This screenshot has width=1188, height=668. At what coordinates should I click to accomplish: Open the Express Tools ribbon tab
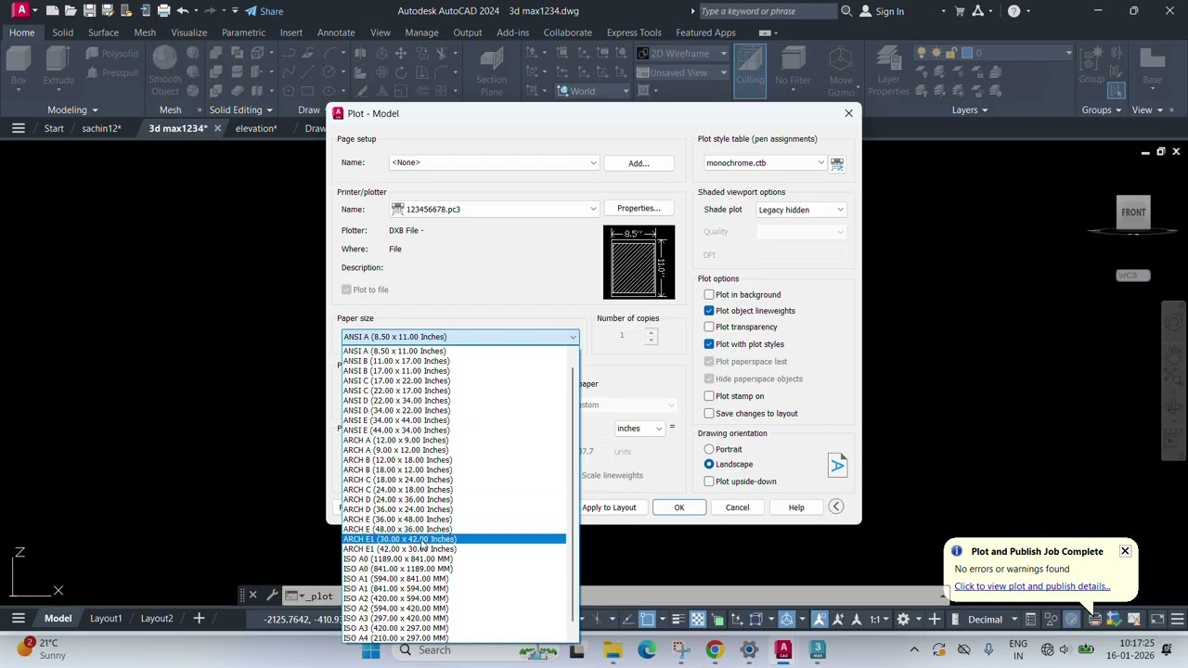pyautogui.click(x=634, y=32)
